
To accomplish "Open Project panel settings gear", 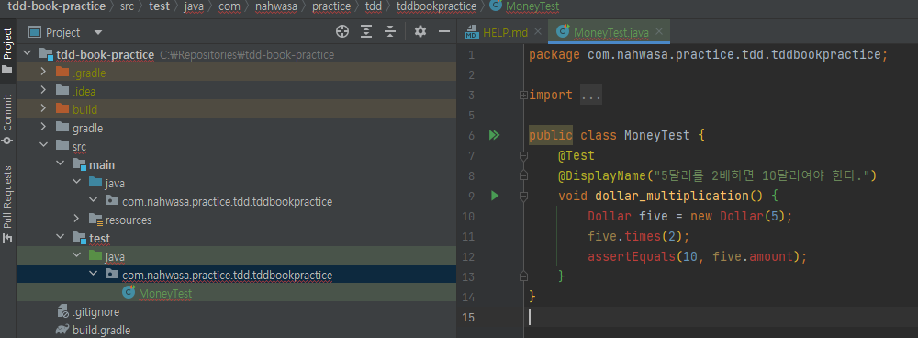I will pos(420,32).
